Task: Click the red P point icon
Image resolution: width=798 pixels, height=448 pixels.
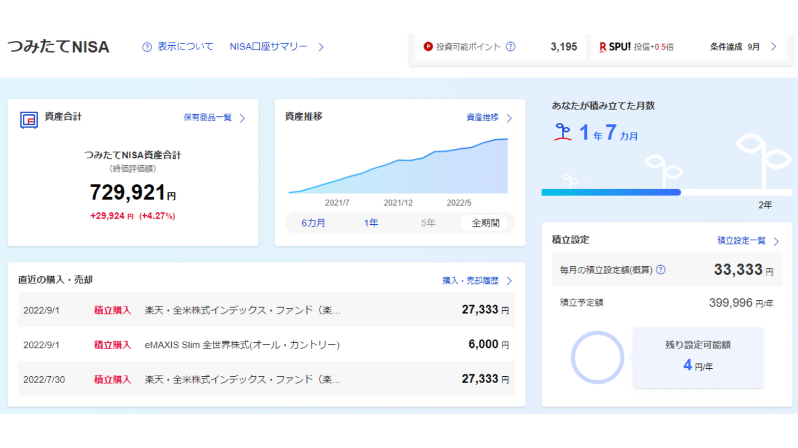Action: pyautogui.click(x=428, y=47)
